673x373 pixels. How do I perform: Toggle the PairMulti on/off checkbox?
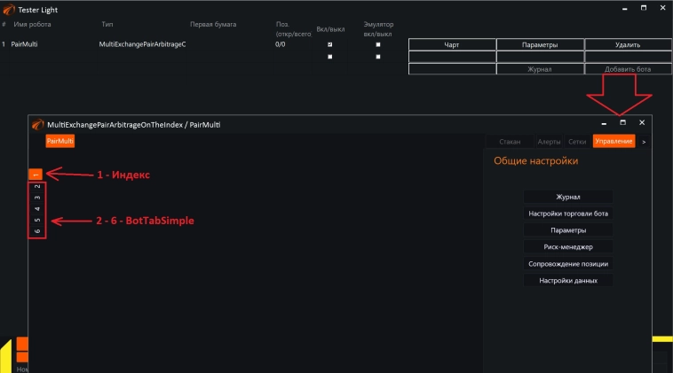click(330, 44)
